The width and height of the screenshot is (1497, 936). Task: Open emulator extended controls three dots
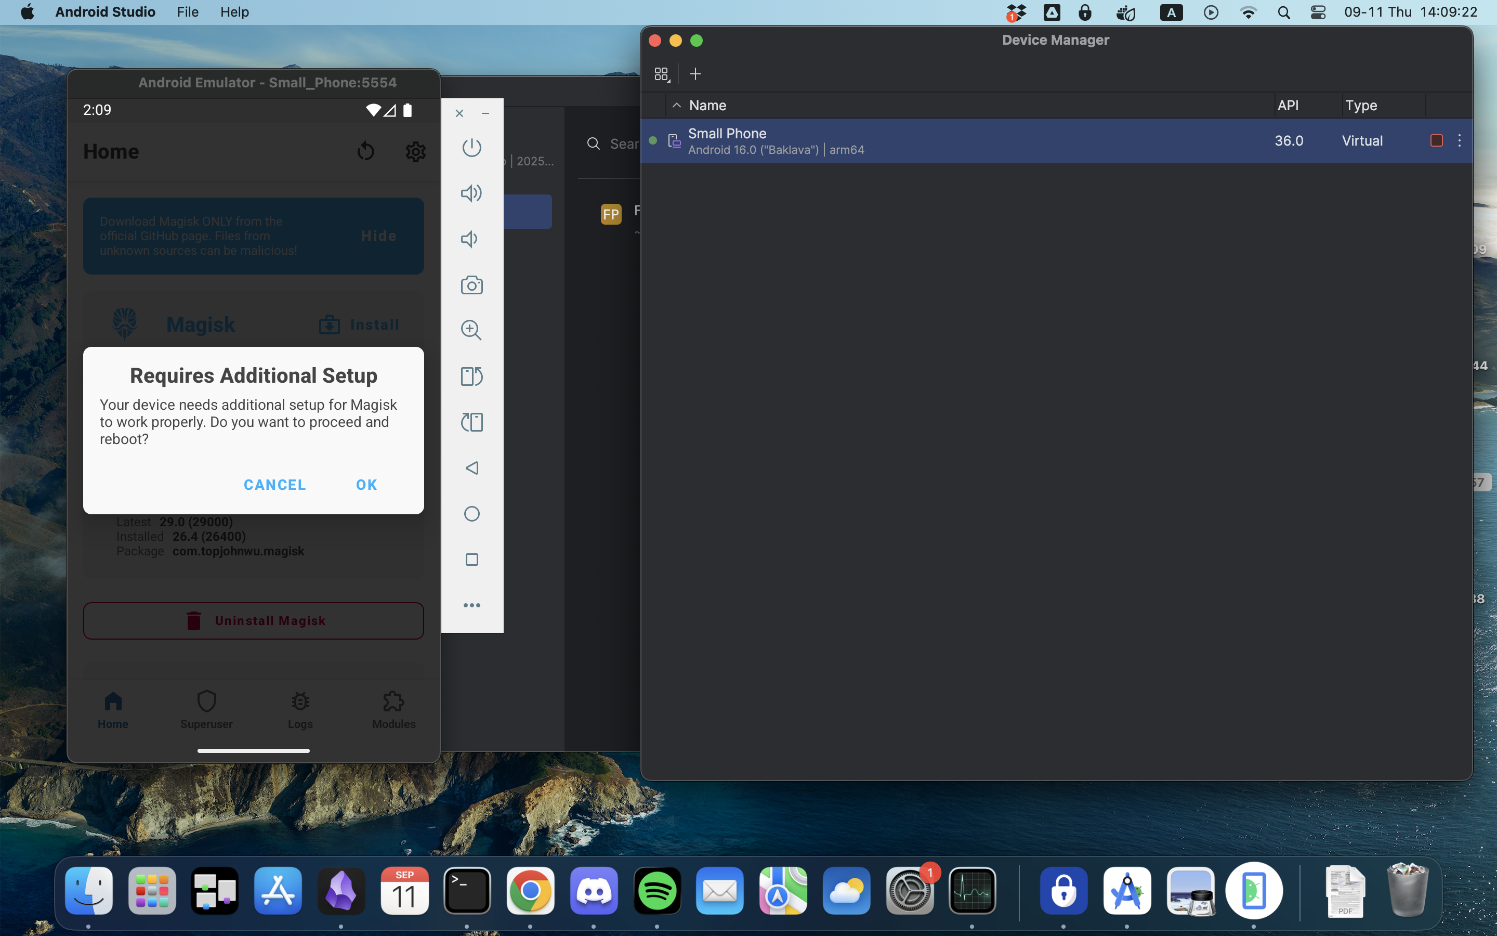(471, 605)
